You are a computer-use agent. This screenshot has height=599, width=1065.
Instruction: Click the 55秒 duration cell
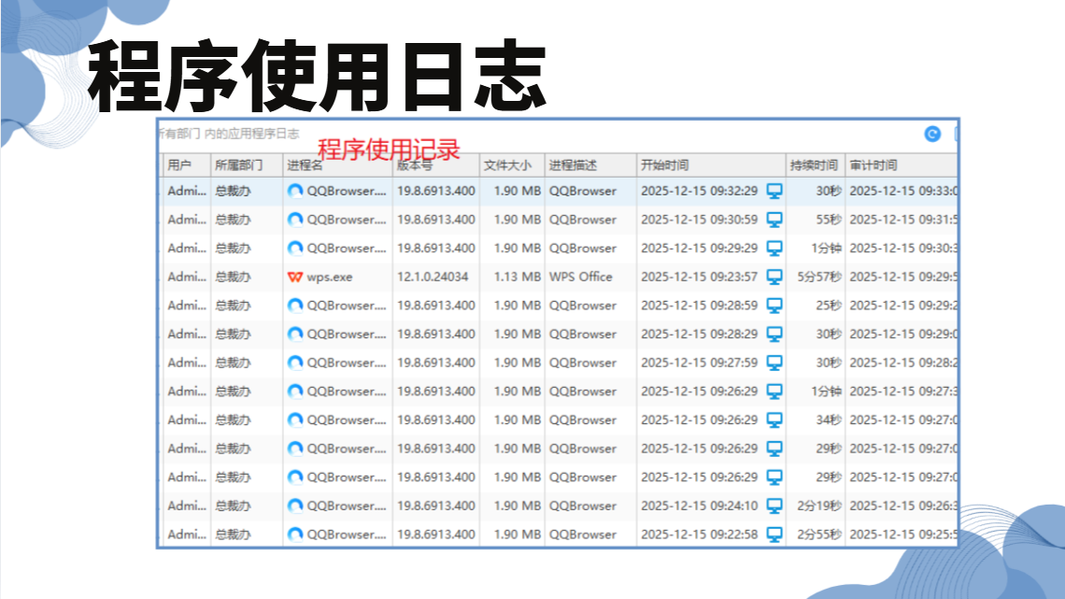[829, 220]
